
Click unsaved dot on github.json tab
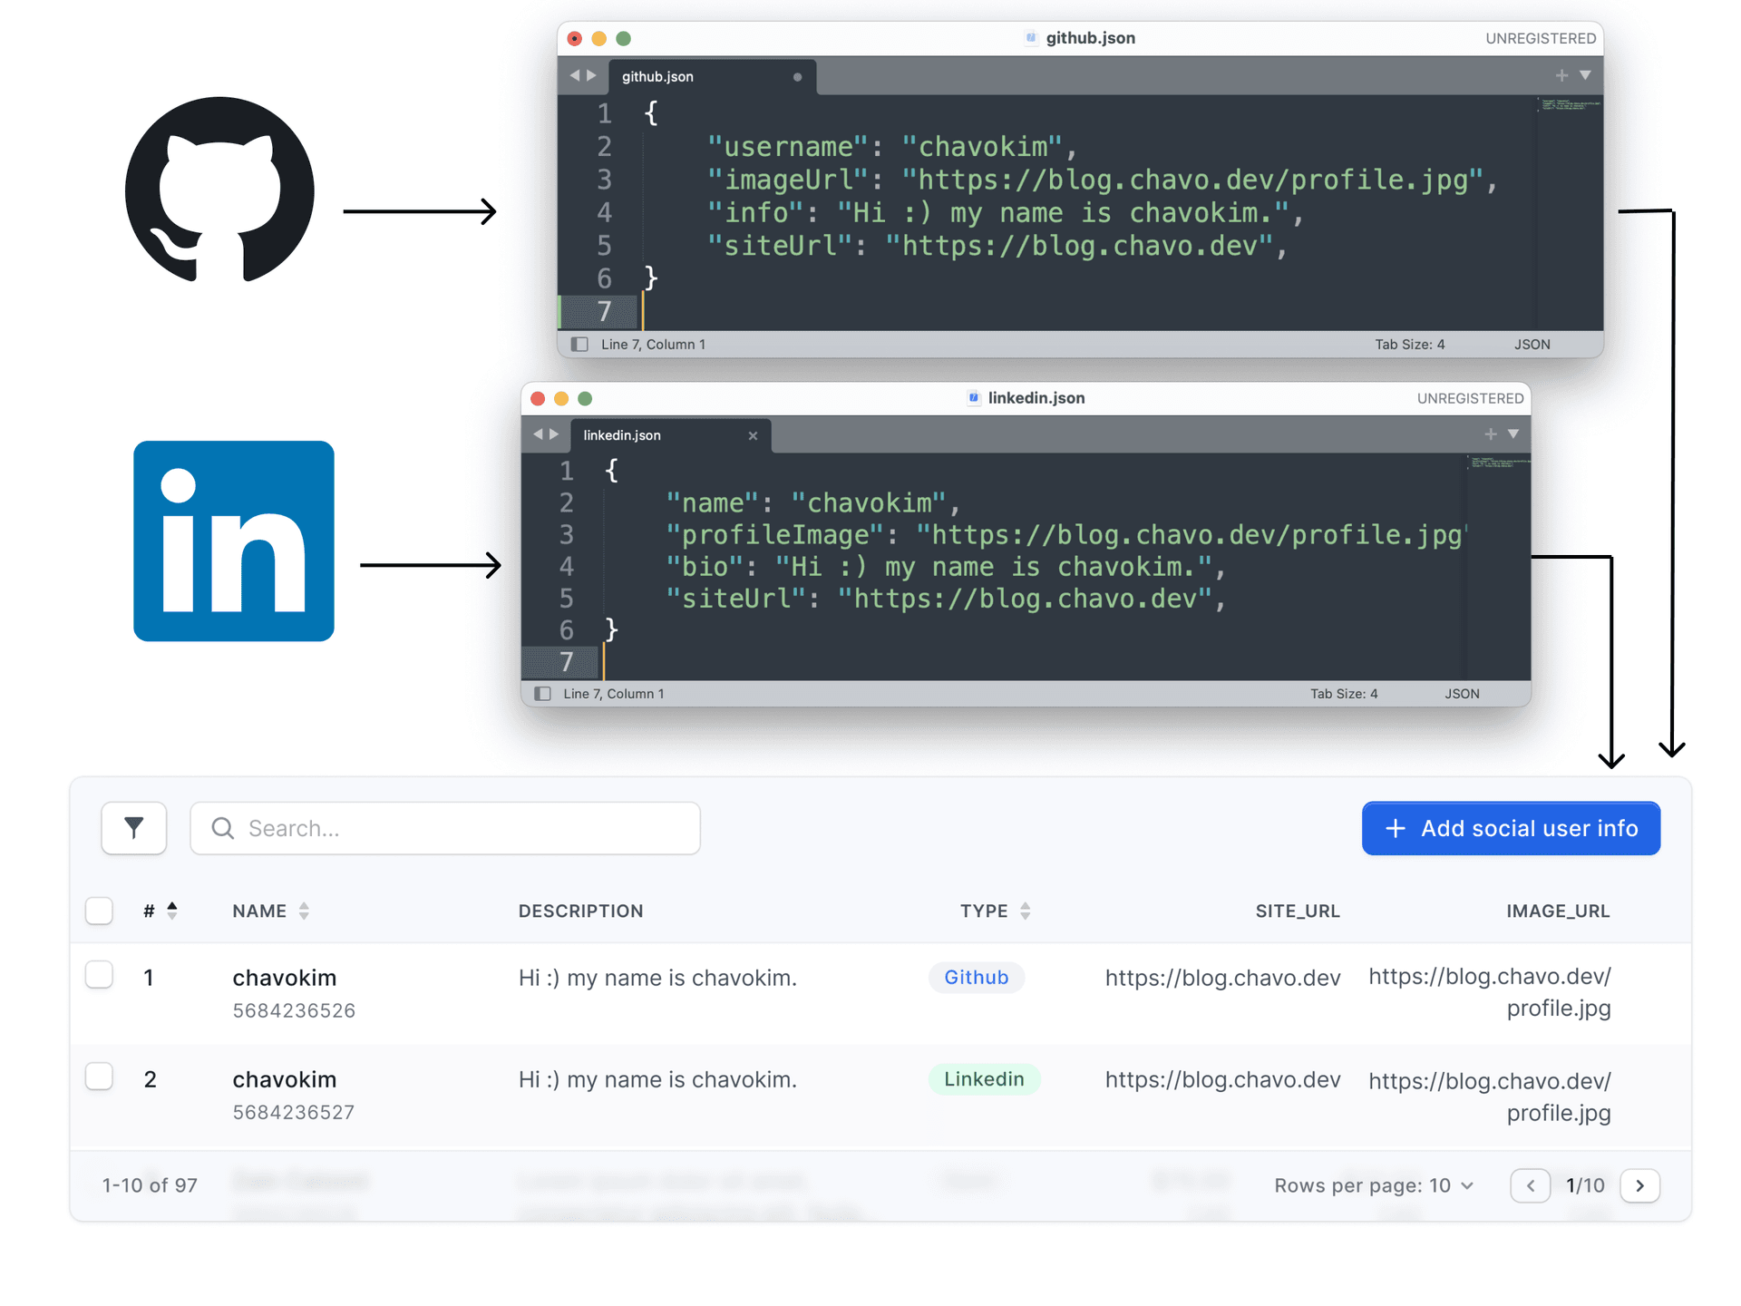click(797, 77)
